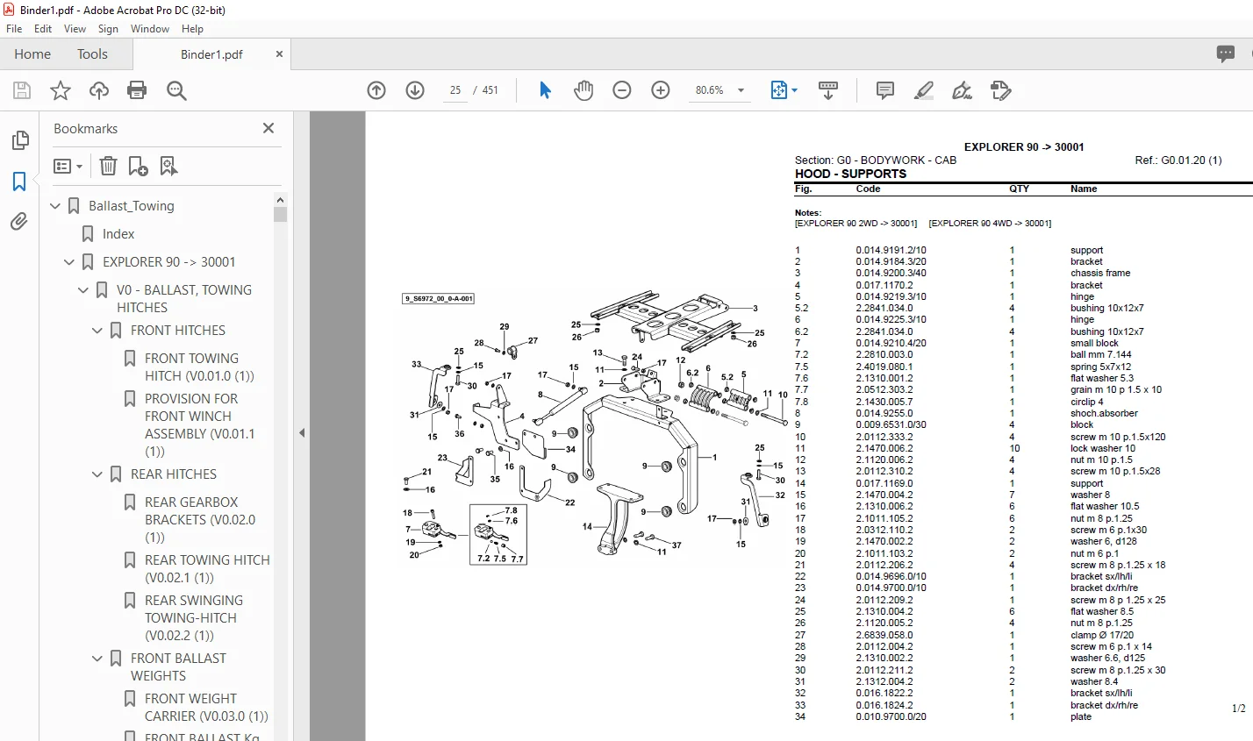The image size is (1253, 741).
Task: Click the Save file icon
Action: click(22, 90)
